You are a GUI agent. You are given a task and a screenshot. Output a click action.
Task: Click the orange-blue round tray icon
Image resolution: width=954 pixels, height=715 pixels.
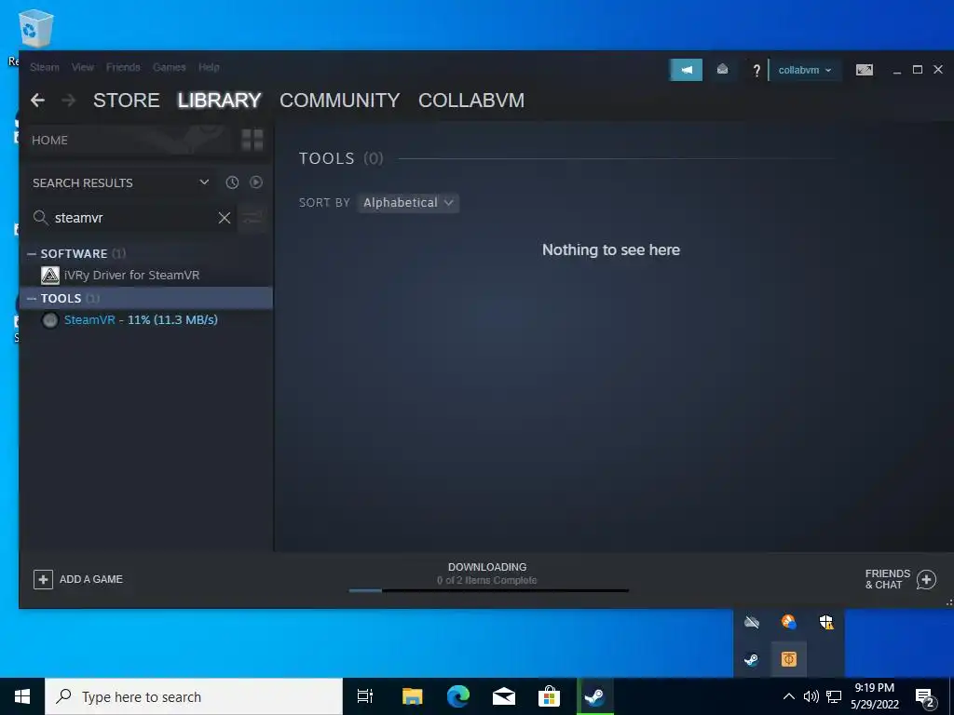tap(788, 622)
